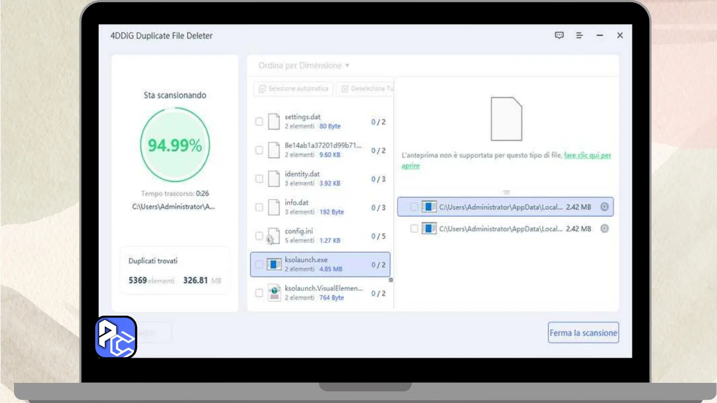Tick the checkbox in the highlighted path row
717x403 pixels.
414,207
